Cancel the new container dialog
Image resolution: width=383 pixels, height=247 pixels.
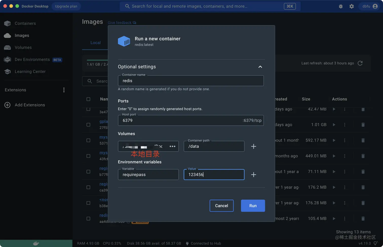(x=222, y=206)
